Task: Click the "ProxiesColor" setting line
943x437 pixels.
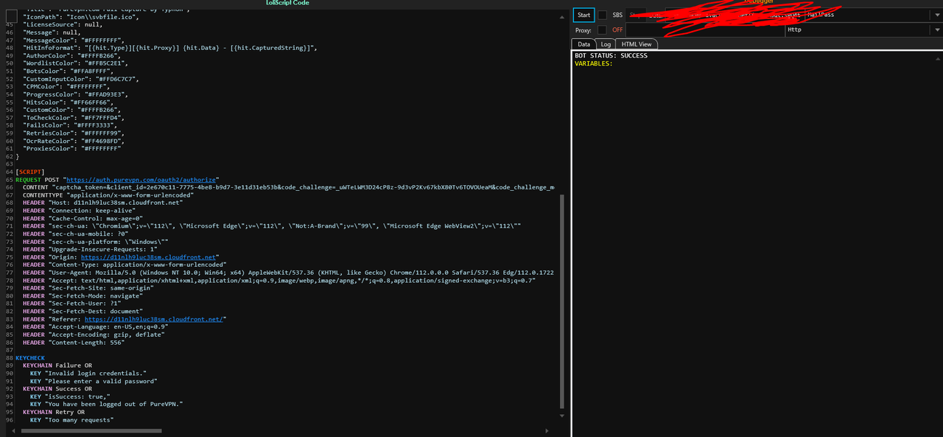Action: point(72,148)
